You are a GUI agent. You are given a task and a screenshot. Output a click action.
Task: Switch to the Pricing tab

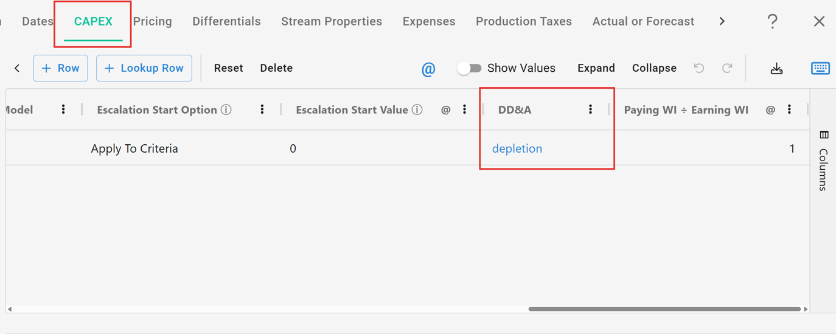(x=152, y=21)
